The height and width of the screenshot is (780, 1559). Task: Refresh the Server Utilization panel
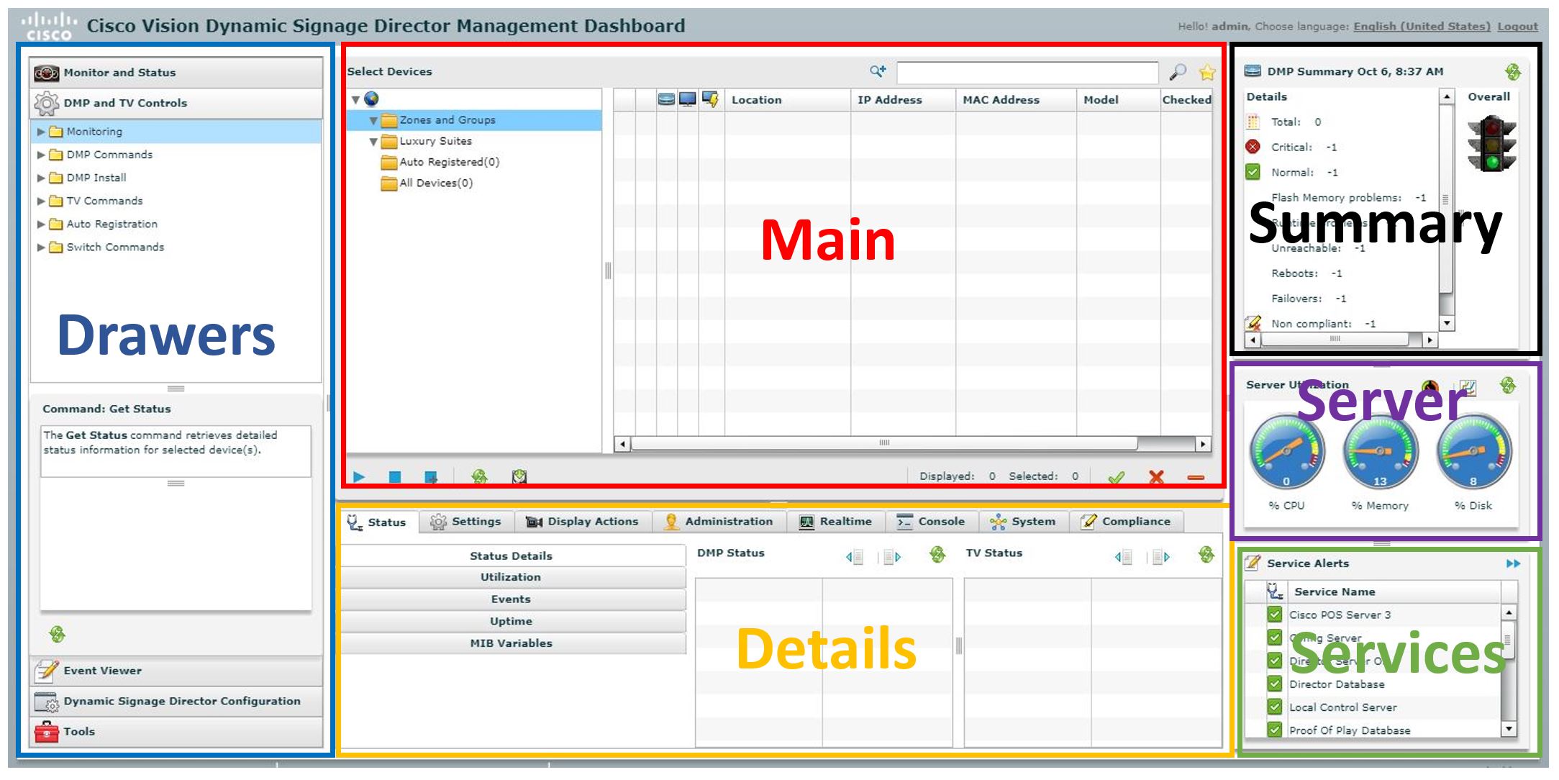pyautogui.click(x=1508, y=386)
